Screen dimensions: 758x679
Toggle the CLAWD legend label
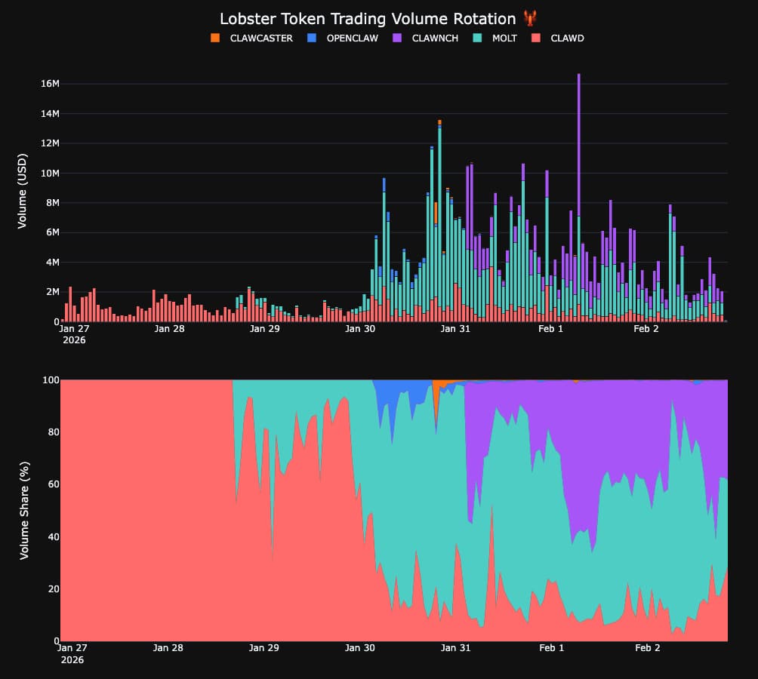pyautogui.click(x=567, y=38)
